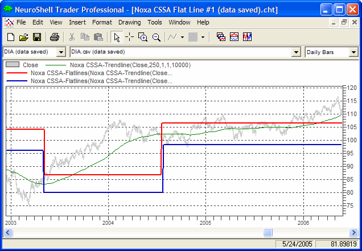362x251 pixels.
Task: Restore the inner chart document window
Action: click(344, 22)
